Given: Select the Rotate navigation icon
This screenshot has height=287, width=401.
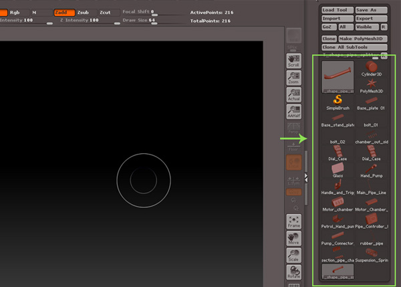Looking at the screenshot, I should [293, 272].
